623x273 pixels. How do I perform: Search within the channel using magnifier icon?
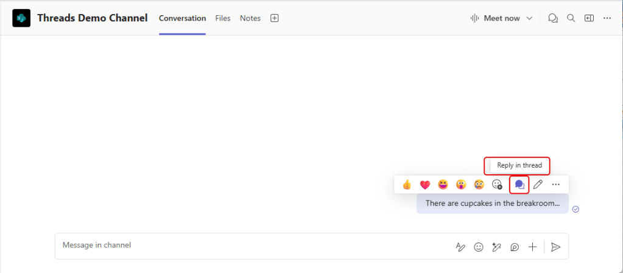571,18
